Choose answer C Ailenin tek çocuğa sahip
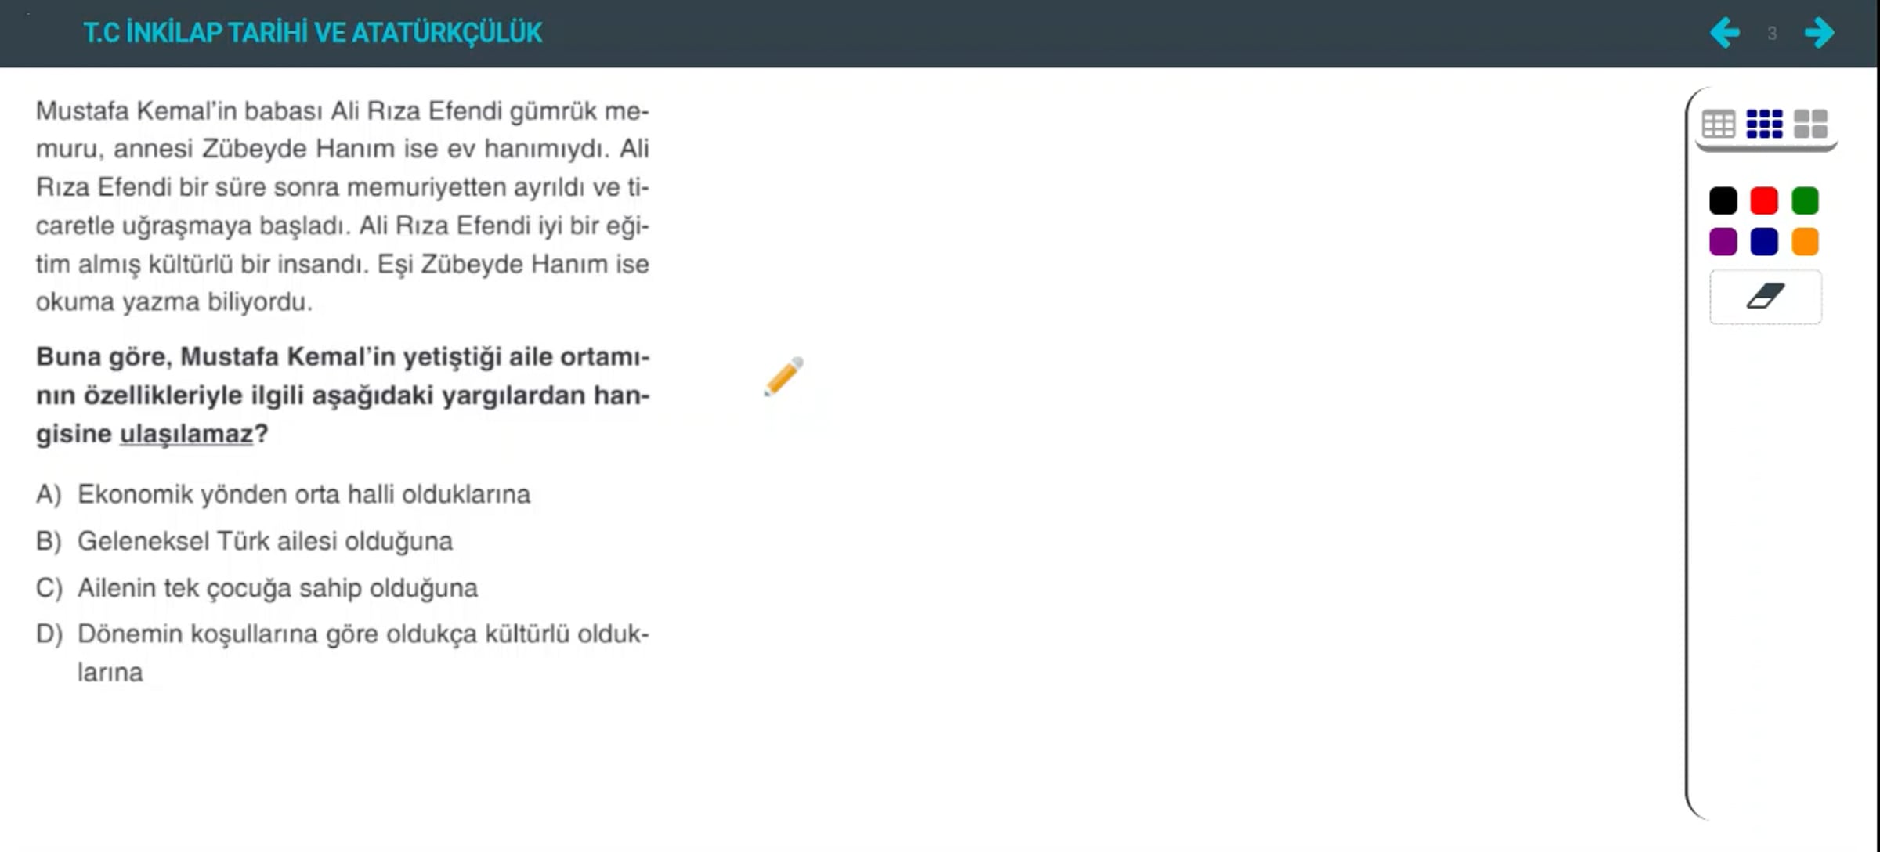This screenshot has height=852, width=1880. [x=277, y=588]
